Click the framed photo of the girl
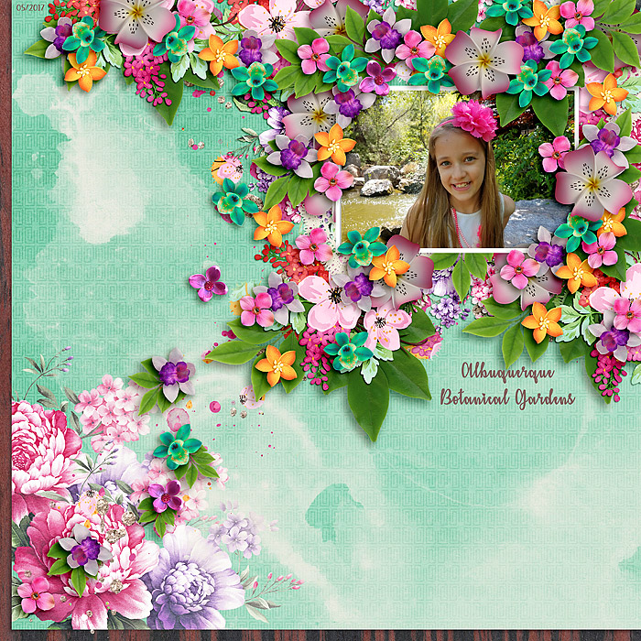This screenshot has width=641, height=641. (x=457, y=169)
